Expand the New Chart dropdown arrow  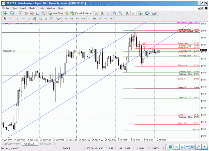point(8,13)
